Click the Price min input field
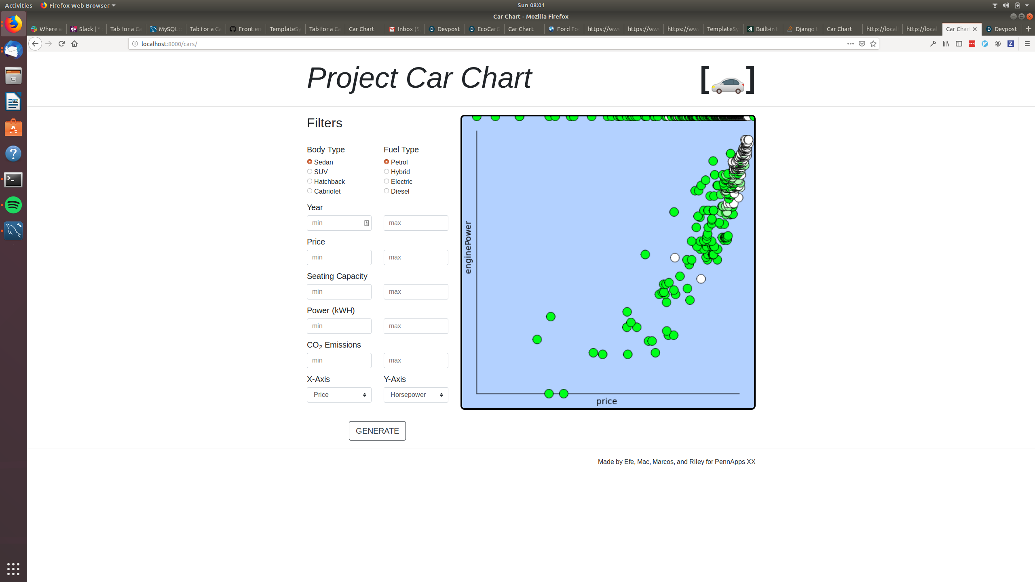The height and width of the screenshot is (582, 1035). pyautogui.click(x=339, y=257)
